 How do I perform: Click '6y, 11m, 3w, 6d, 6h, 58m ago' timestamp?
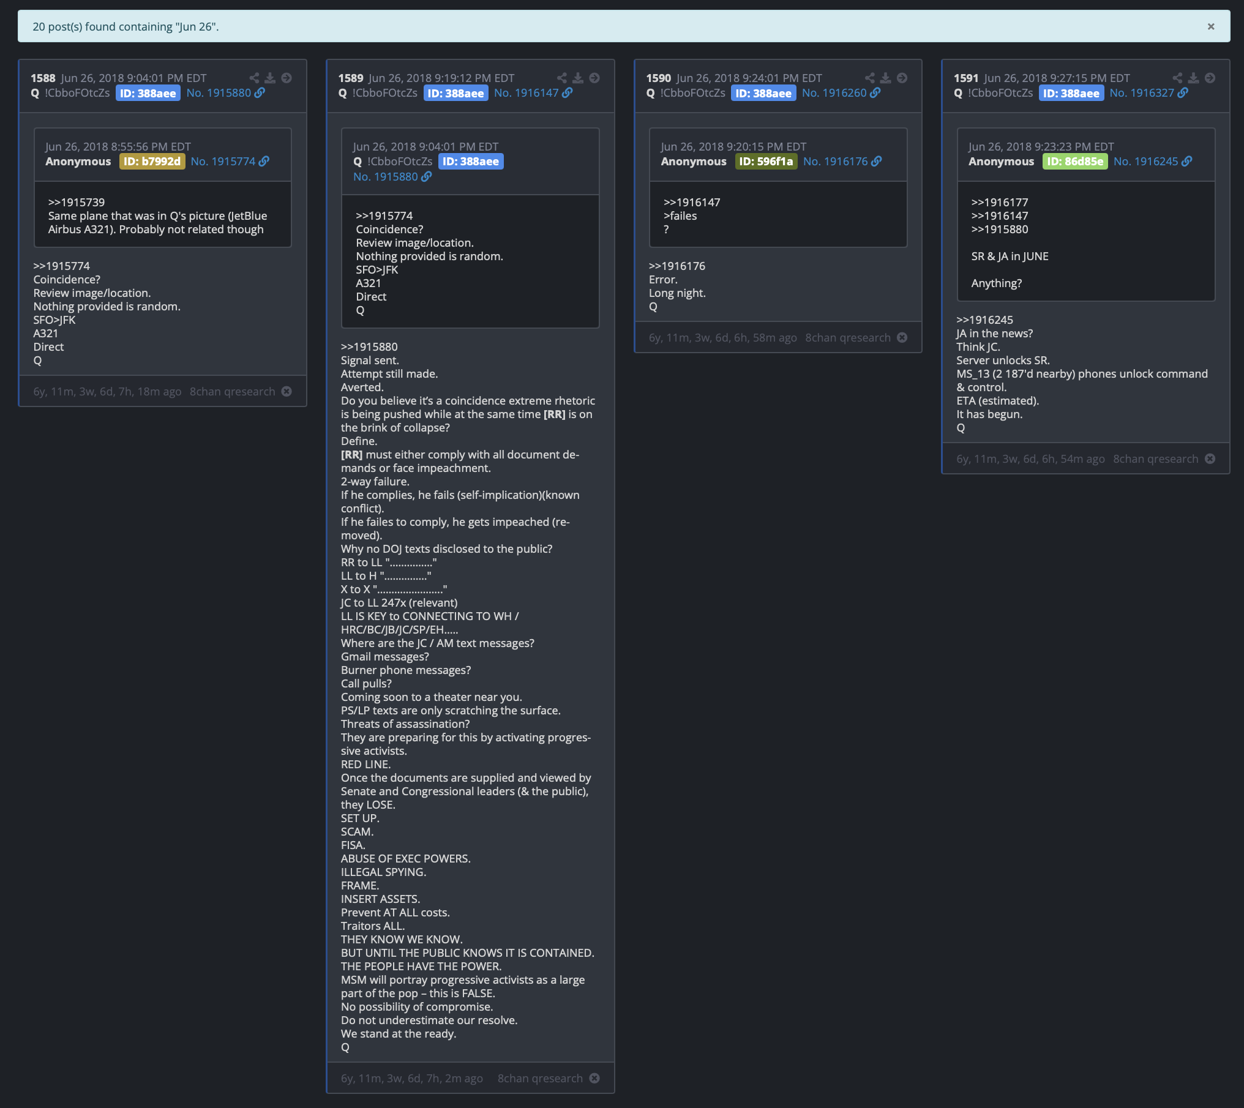(723, 338)
